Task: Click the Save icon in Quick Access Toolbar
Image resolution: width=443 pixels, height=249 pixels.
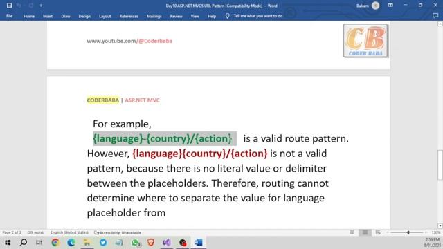Action: click(9, 6)
